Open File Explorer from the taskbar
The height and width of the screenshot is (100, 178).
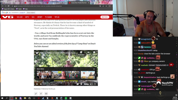pyautogui.click(x=25, y=98)
